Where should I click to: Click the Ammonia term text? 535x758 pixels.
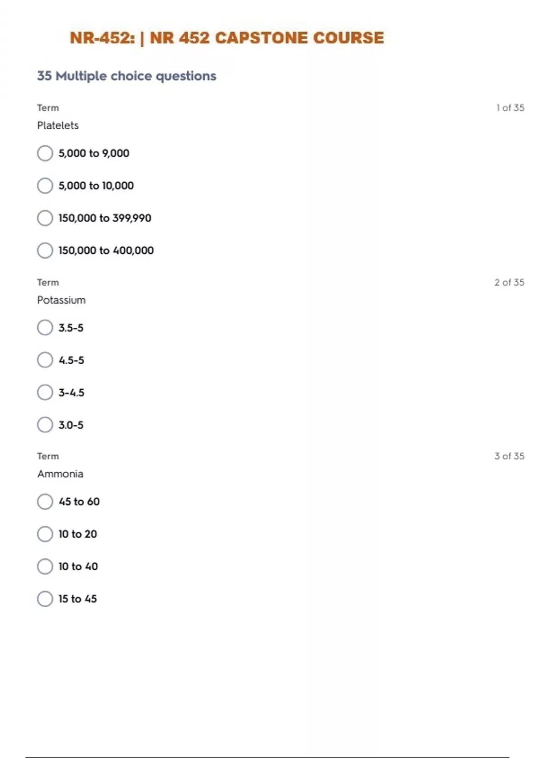(60, 474)
